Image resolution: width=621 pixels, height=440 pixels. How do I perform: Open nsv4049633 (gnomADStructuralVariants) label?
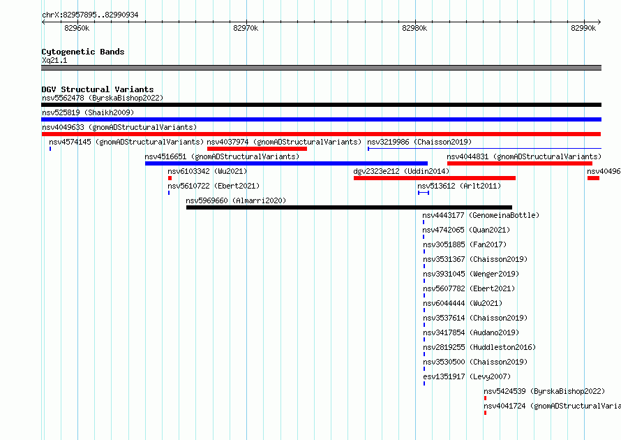[119, 127]
